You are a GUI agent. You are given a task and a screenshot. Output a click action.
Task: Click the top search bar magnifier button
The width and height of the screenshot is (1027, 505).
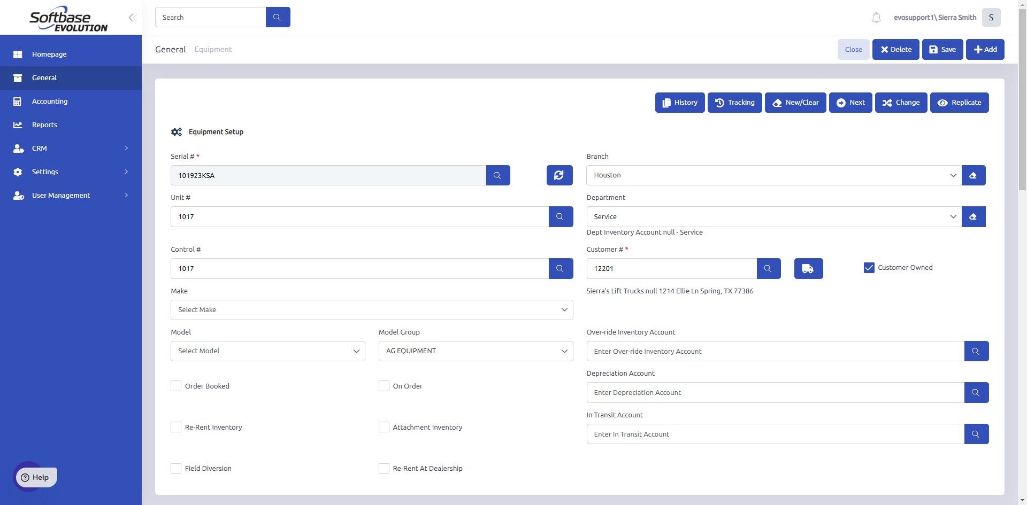click(278, 17)
